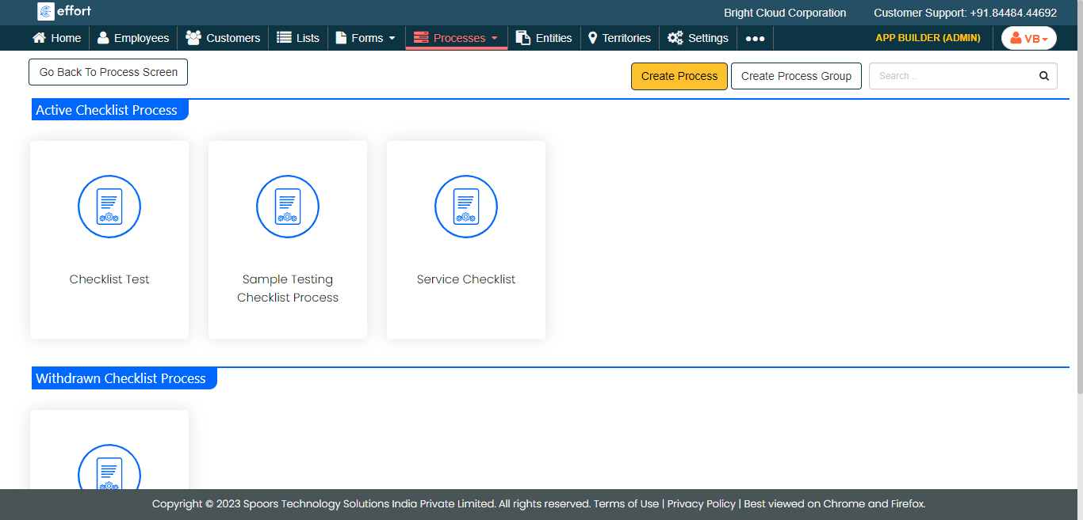The width and height of the screenshot is (1083, 520).
Task: Open Territories from the navigation bar
Action: [x=619, y=38]
